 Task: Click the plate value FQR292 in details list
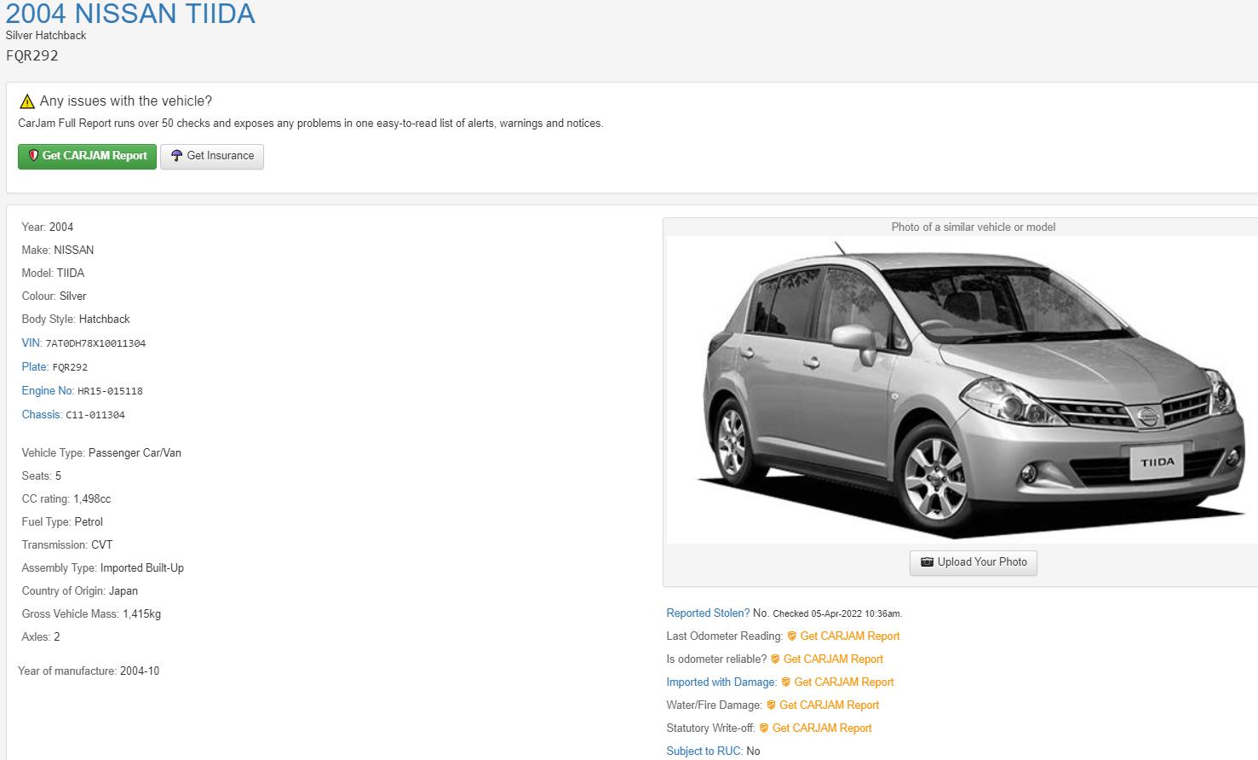pyautogui.click(x=70, y=367)
